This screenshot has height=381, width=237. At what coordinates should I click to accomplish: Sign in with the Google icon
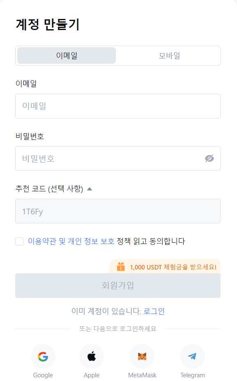point(43,356)
